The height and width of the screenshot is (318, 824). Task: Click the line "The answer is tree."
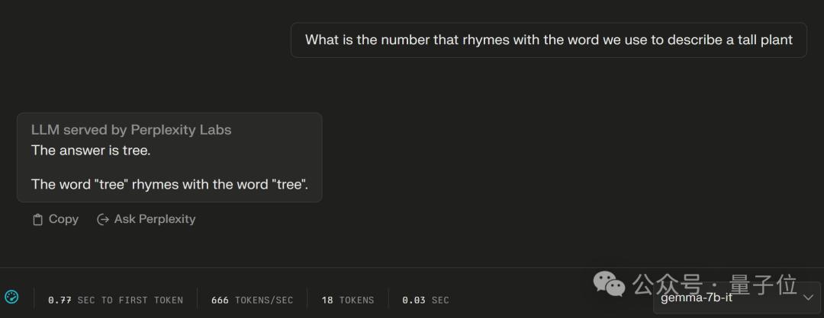91,151
